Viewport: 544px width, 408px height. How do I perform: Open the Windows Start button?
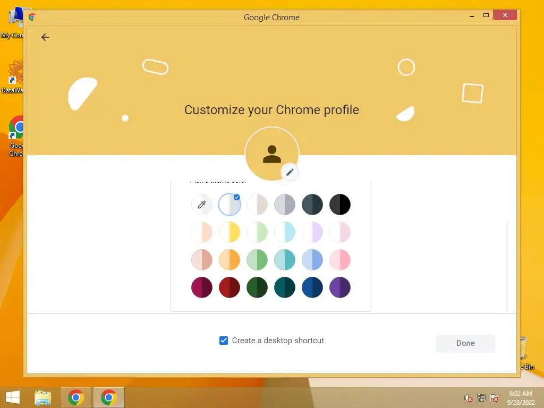click(13, 397)
